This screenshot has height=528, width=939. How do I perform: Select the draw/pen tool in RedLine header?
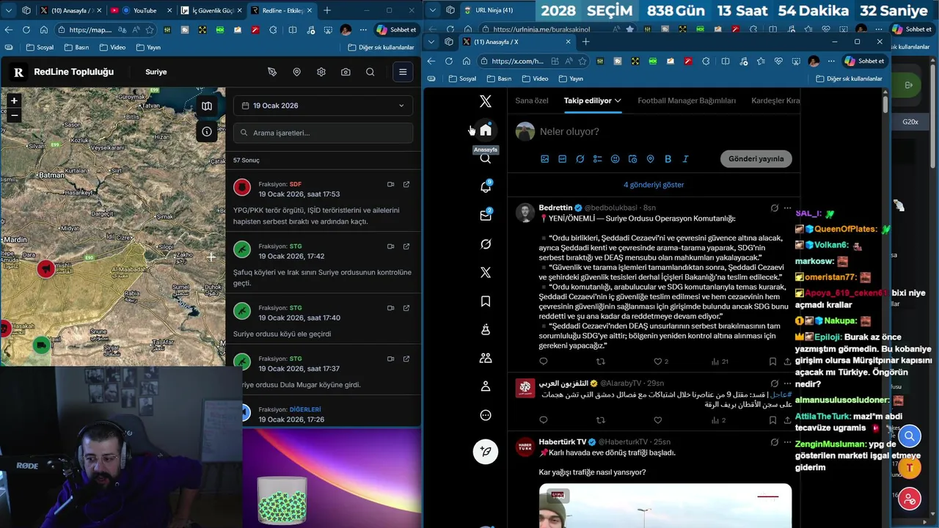tap(272, 72)
